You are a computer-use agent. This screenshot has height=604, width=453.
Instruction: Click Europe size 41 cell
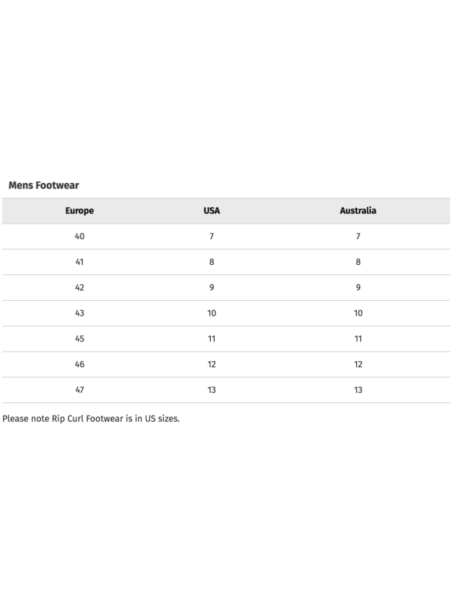[80, 262]
